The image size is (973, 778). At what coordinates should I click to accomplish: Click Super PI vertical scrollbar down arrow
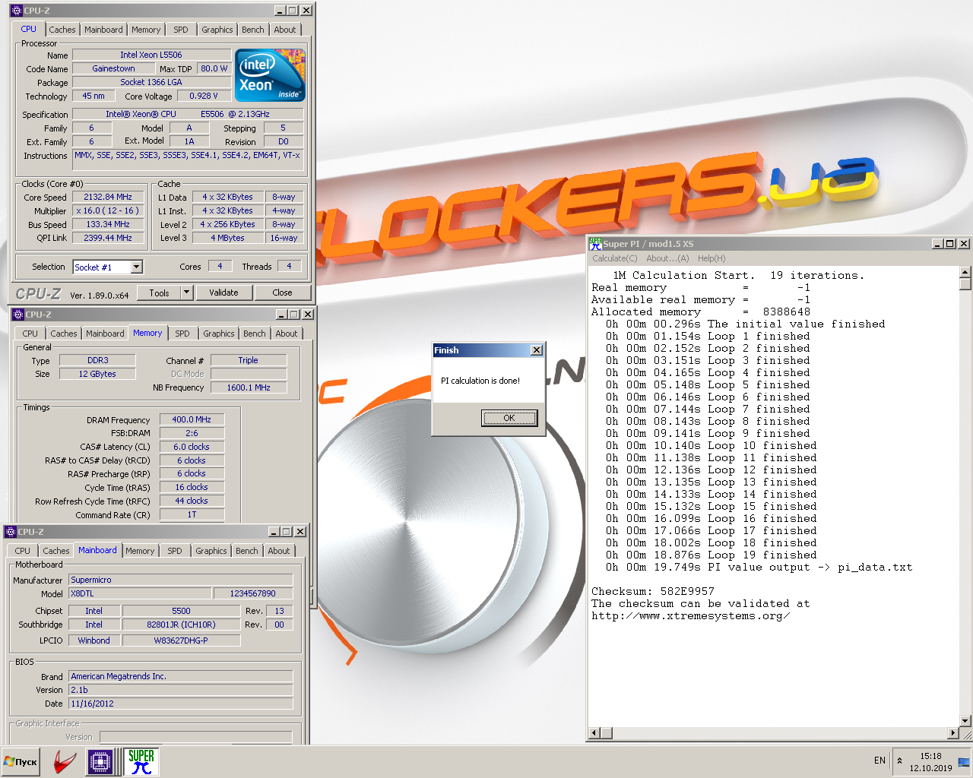[x=965, y=721]
